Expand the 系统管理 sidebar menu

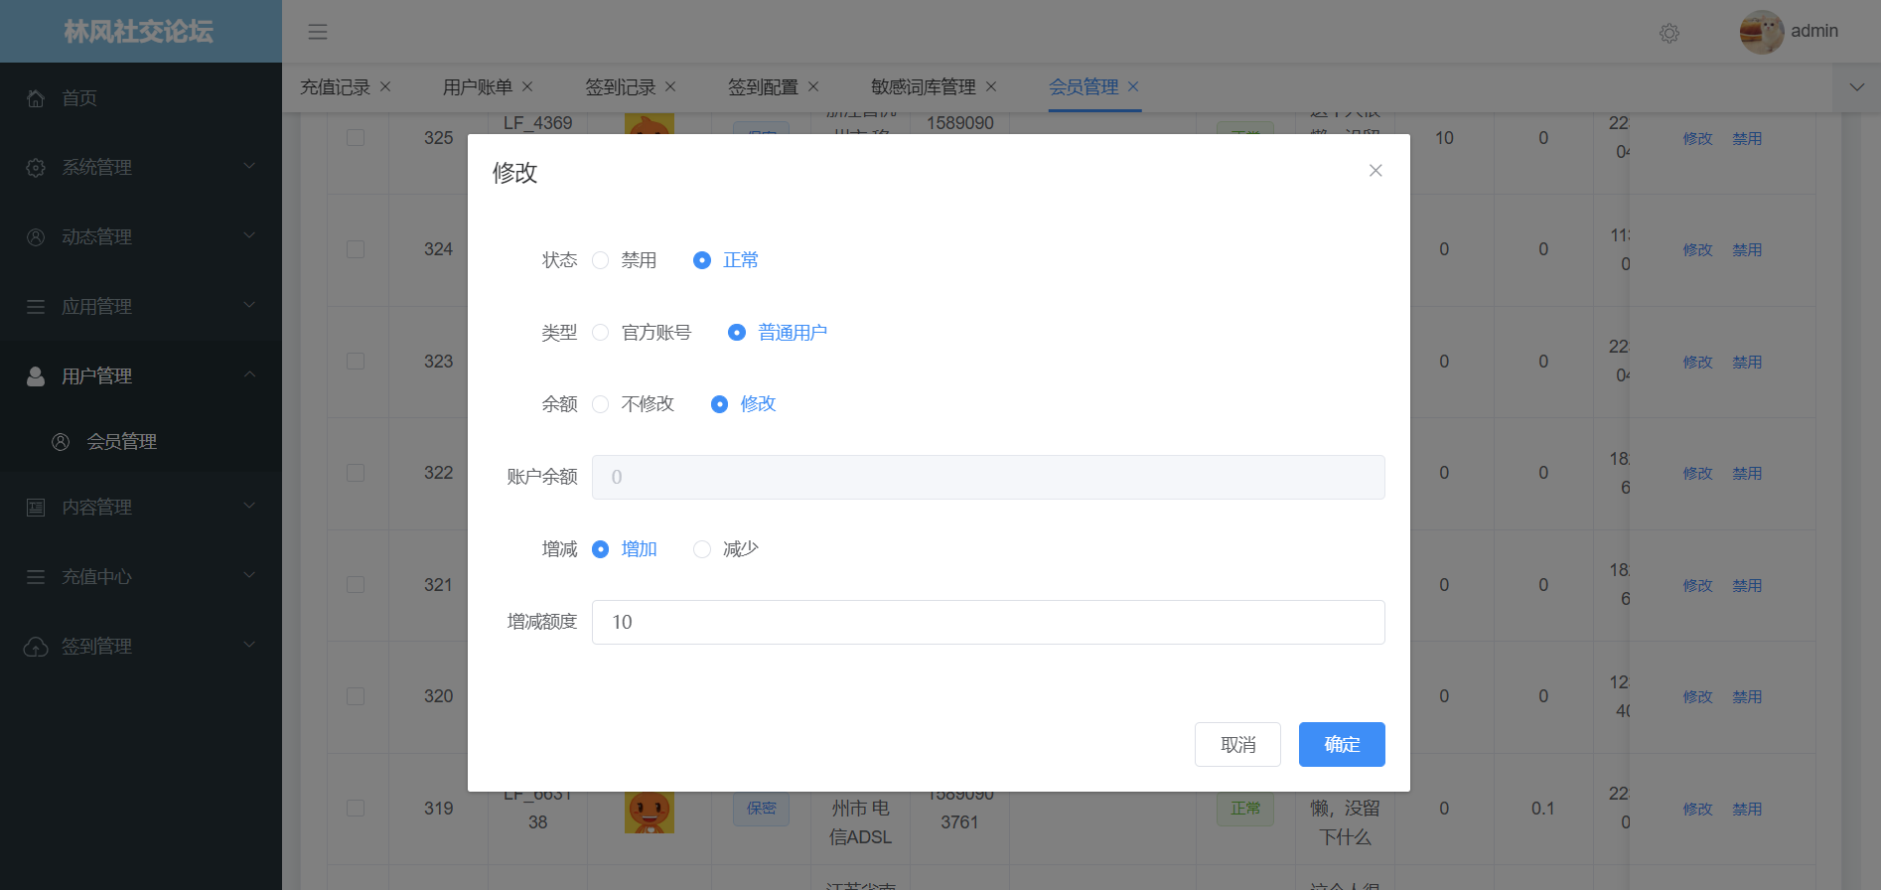point(141,168)
